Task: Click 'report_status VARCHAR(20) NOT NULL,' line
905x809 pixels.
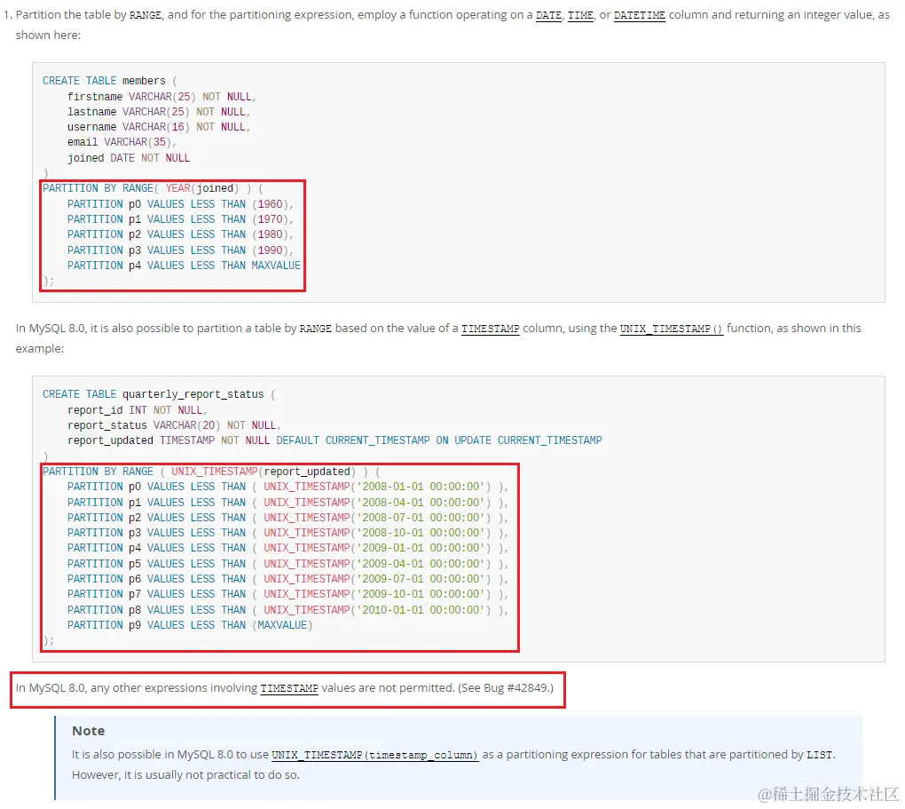Action: point(174,425)
